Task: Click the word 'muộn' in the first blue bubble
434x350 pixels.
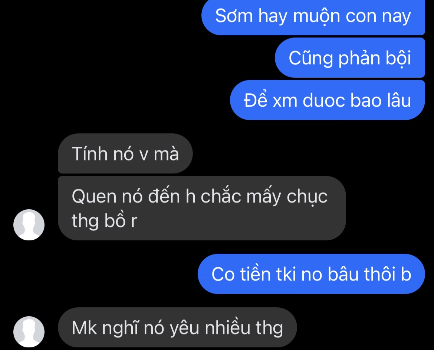Action: (316, 16)
